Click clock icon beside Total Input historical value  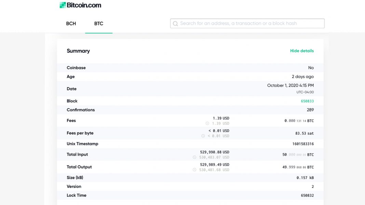(194, 157)
